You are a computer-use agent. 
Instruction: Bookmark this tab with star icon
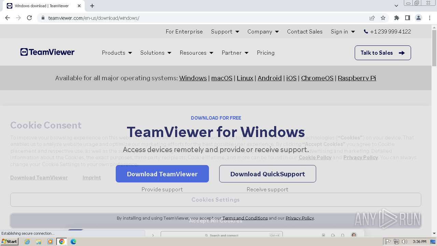tap(383, 18)
